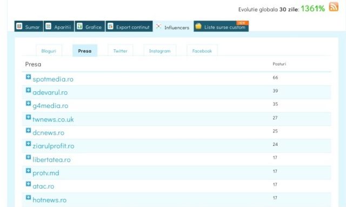Click the Evolutie globala 30 zile label
The height and width of the screenshot is (207, 346).
coord(269,10)
